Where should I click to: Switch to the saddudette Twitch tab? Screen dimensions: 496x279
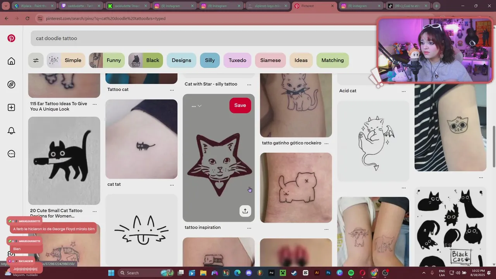coord(81,6)
